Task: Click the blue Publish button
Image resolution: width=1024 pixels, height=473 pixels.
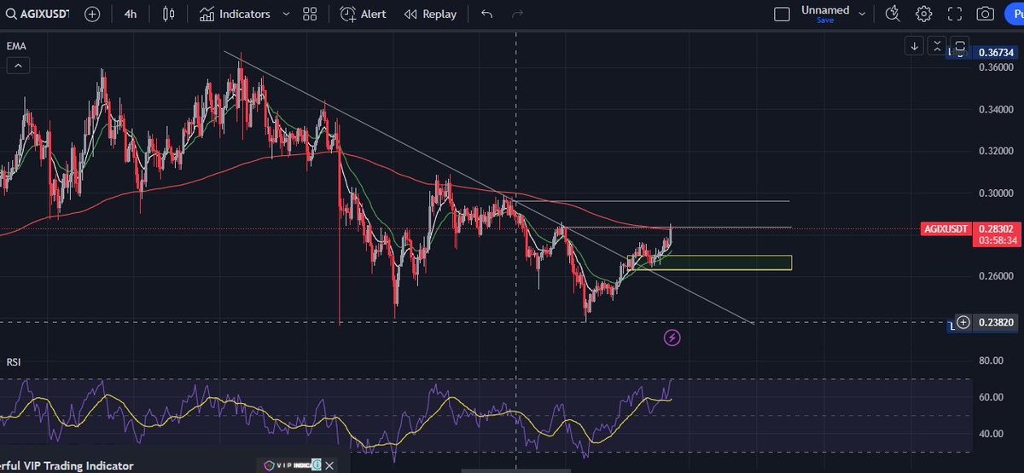Action: coord(1014,14)
